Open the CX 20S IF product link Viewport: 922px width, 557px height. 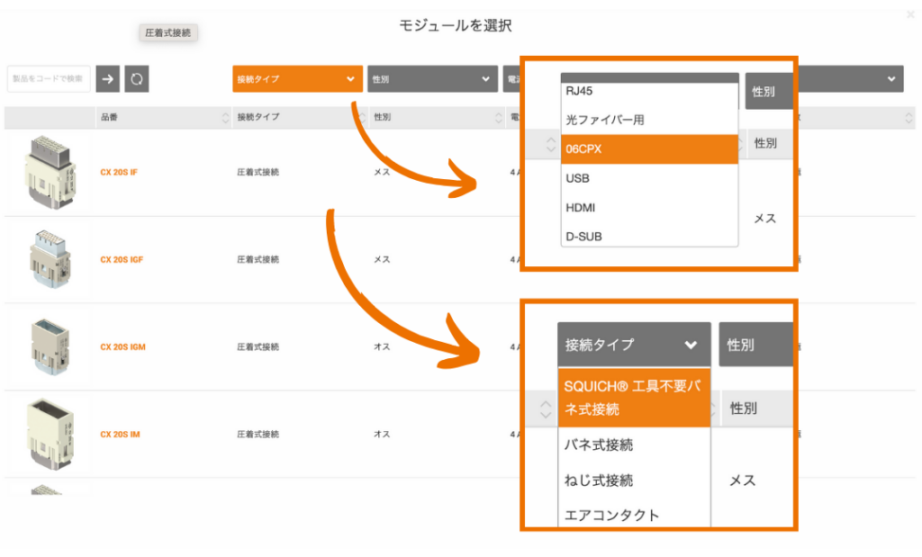[x=119, y=172]
